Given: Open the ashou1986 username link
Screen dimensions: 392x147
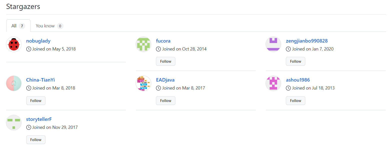Looking at the screenshot, I should [298, 80].
